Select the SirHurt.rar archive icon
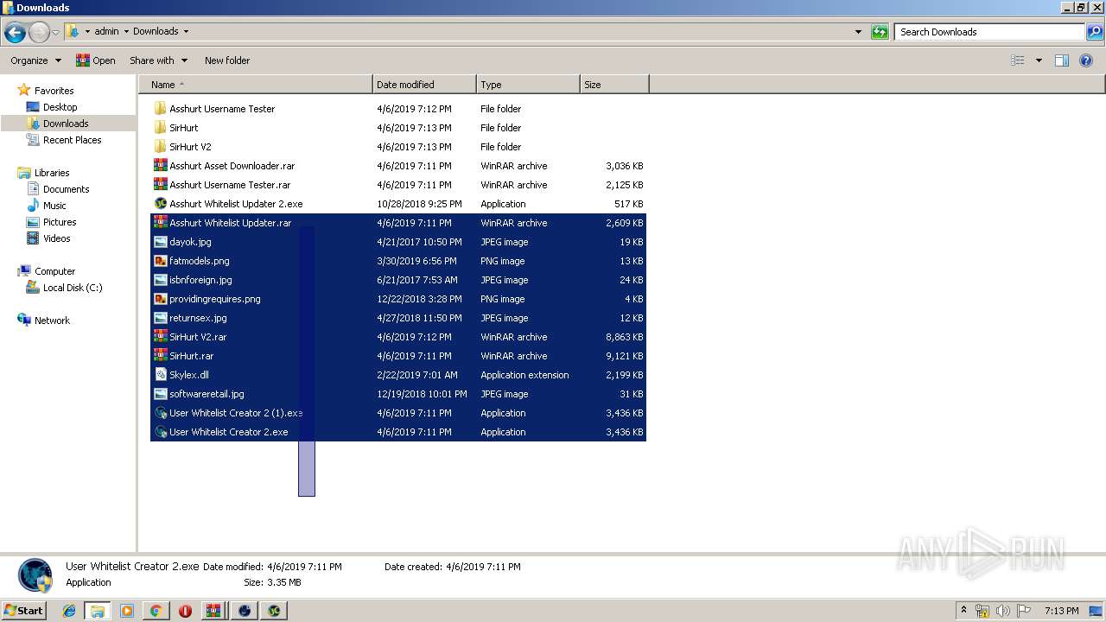 (160, 356)
